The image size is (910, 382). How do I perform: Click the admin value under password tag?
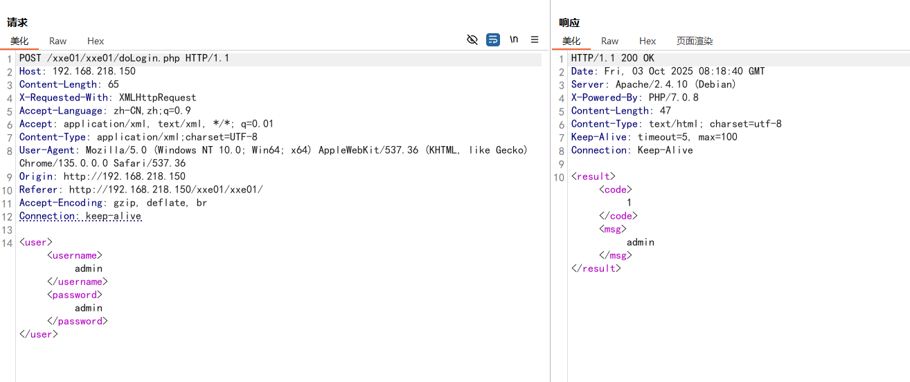89,308
